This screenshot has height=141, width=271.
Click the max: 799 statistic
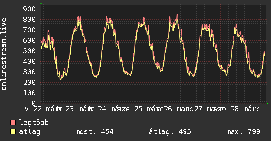pyautogui.click(x=243, y=132)
